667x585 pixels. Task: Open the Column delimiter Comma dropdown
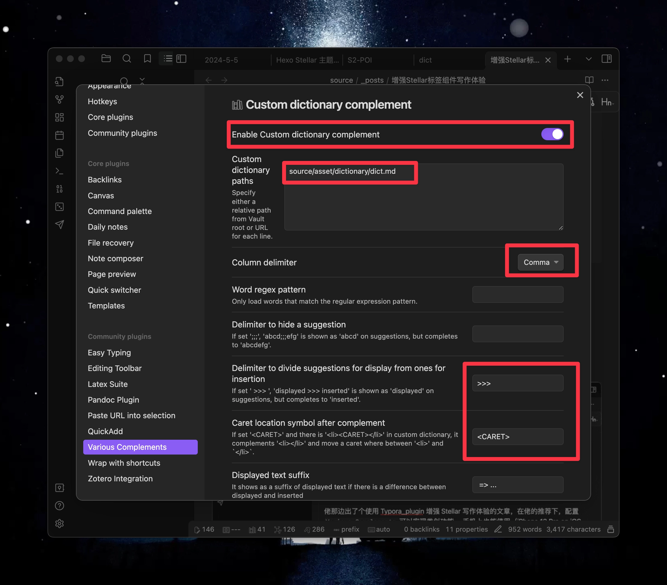pos(540,262)
